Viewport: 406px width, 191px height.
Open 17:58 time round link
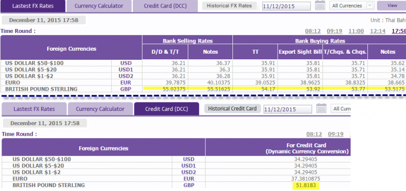click(399, 31)
